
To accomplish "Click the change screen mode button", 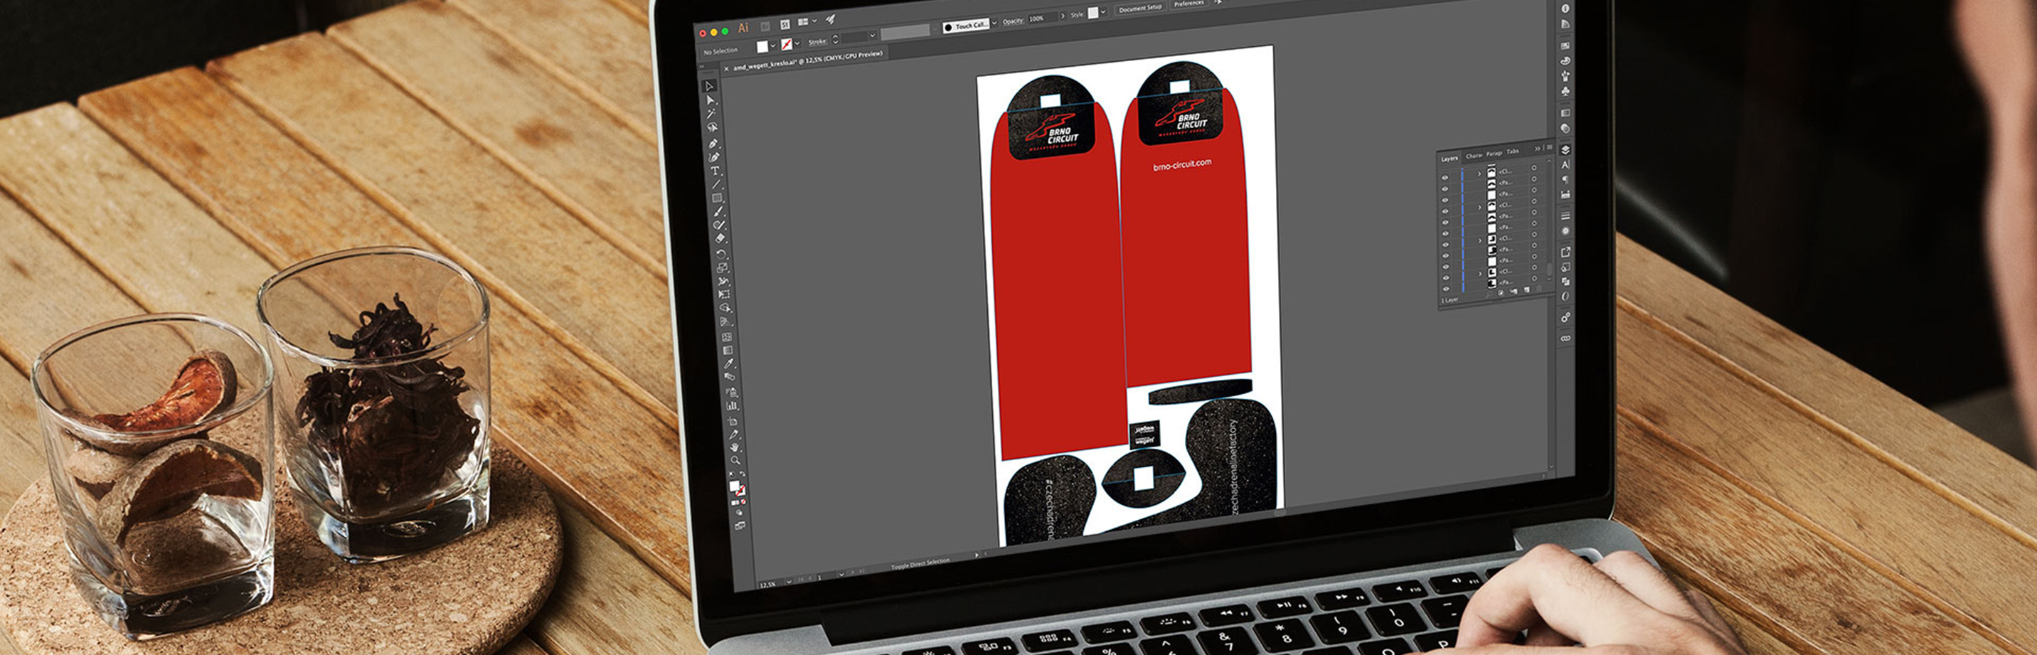I will pyautogui.click(x=740, y=526).
